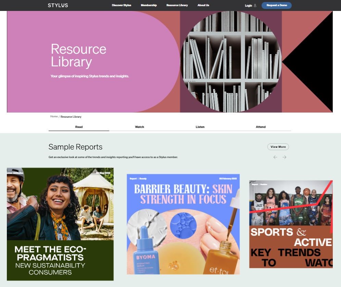Open the Barrier Beauty report card

point(183,224)
